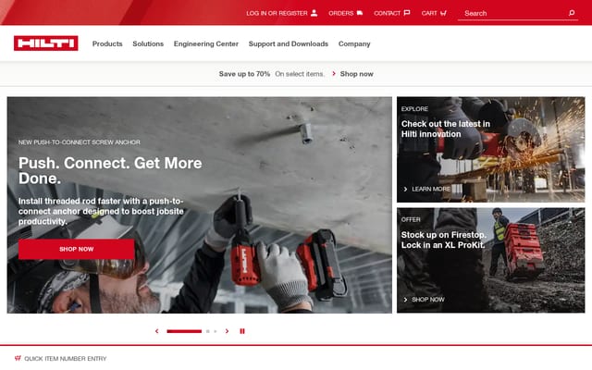Image resolution: width=592 pixels, height=370 pixels.
Task: Jump to third carousel slide dot
Action: click(x=216, y=331)
